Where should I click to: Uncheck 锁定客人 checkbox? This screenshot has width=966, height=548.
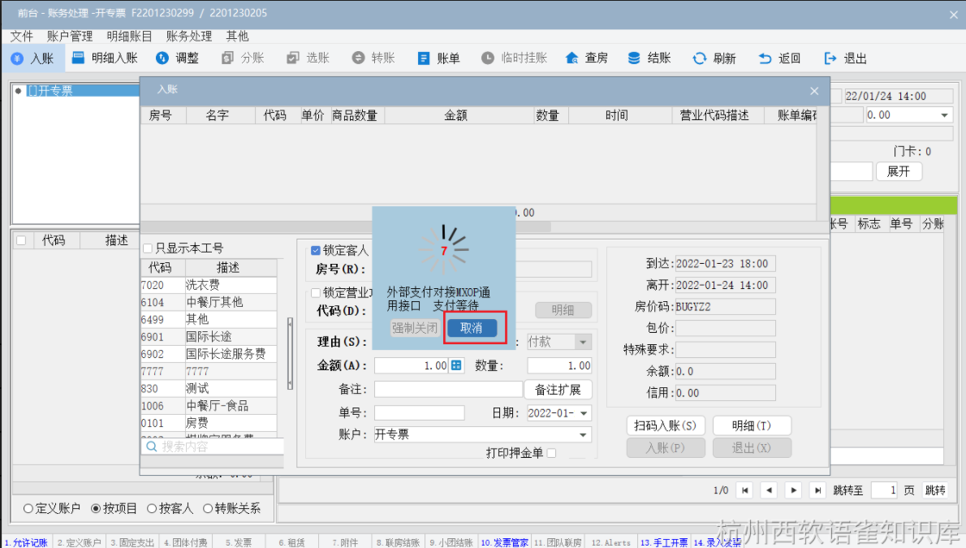click(x=316, y=250)
